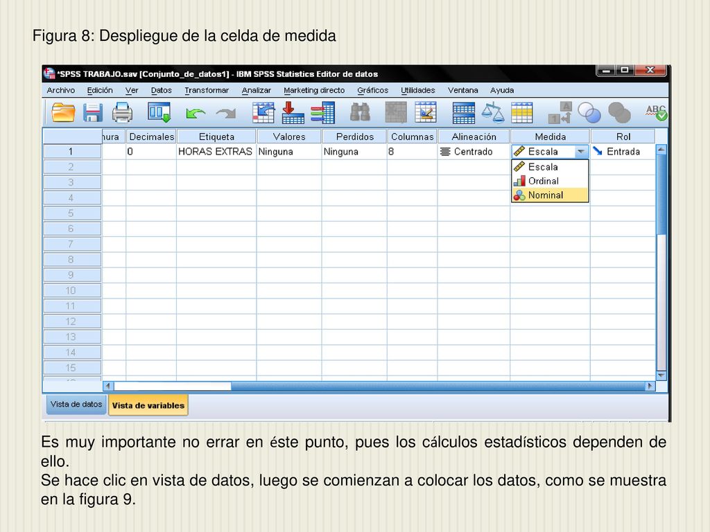Click the Variables info icon
The image size is (710, 532).
tap(323, 112)
